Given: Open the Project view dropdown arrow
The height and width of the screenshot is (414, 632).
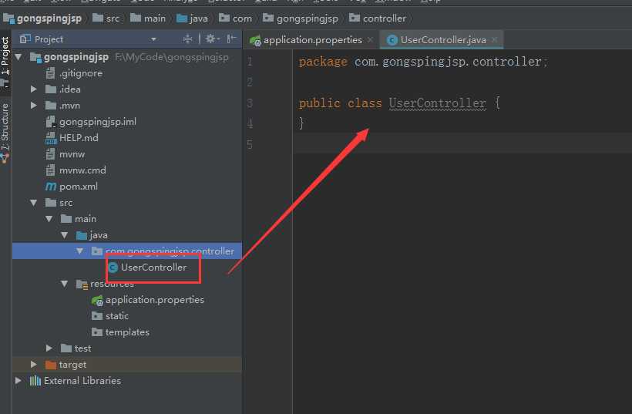Looking at the screenshot, I should (153, 39).
